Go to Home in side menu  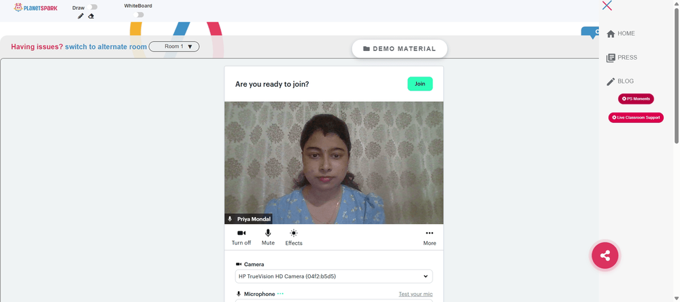(621, 33)
